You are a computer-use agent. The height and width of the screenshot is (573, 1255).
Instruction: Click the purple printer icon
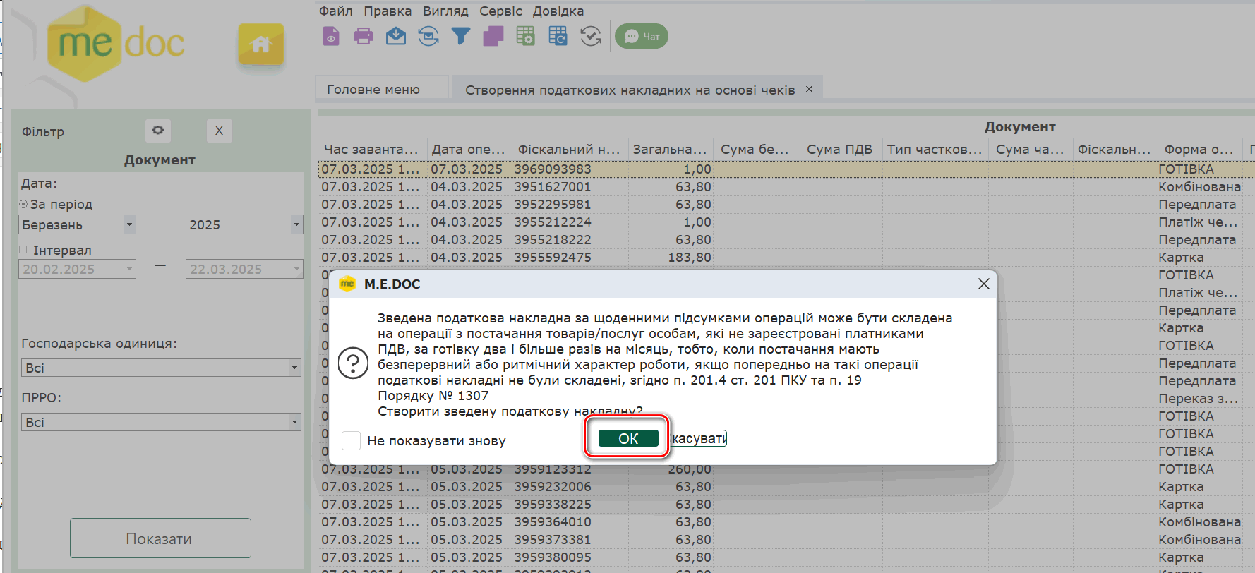click(x=364, y=36)
